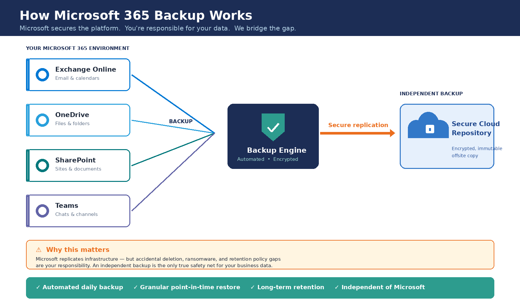Click the Granular point-in-time restore checkmark
The image size is (520, 308).
tap(136, 287)
